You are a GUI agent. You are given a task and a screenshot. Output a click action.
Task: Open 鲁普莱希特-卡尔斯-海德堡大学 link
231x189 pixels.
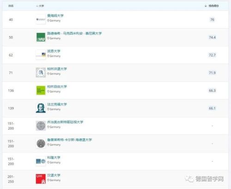(x=69, y=140)
